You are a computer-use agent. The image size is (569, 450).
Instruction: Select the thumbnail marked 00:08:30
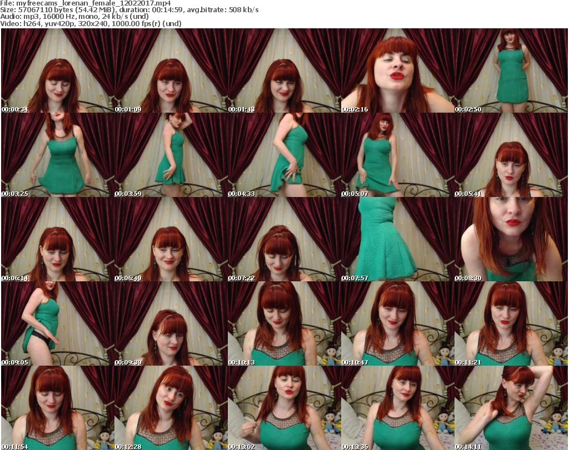click(511, 239)
